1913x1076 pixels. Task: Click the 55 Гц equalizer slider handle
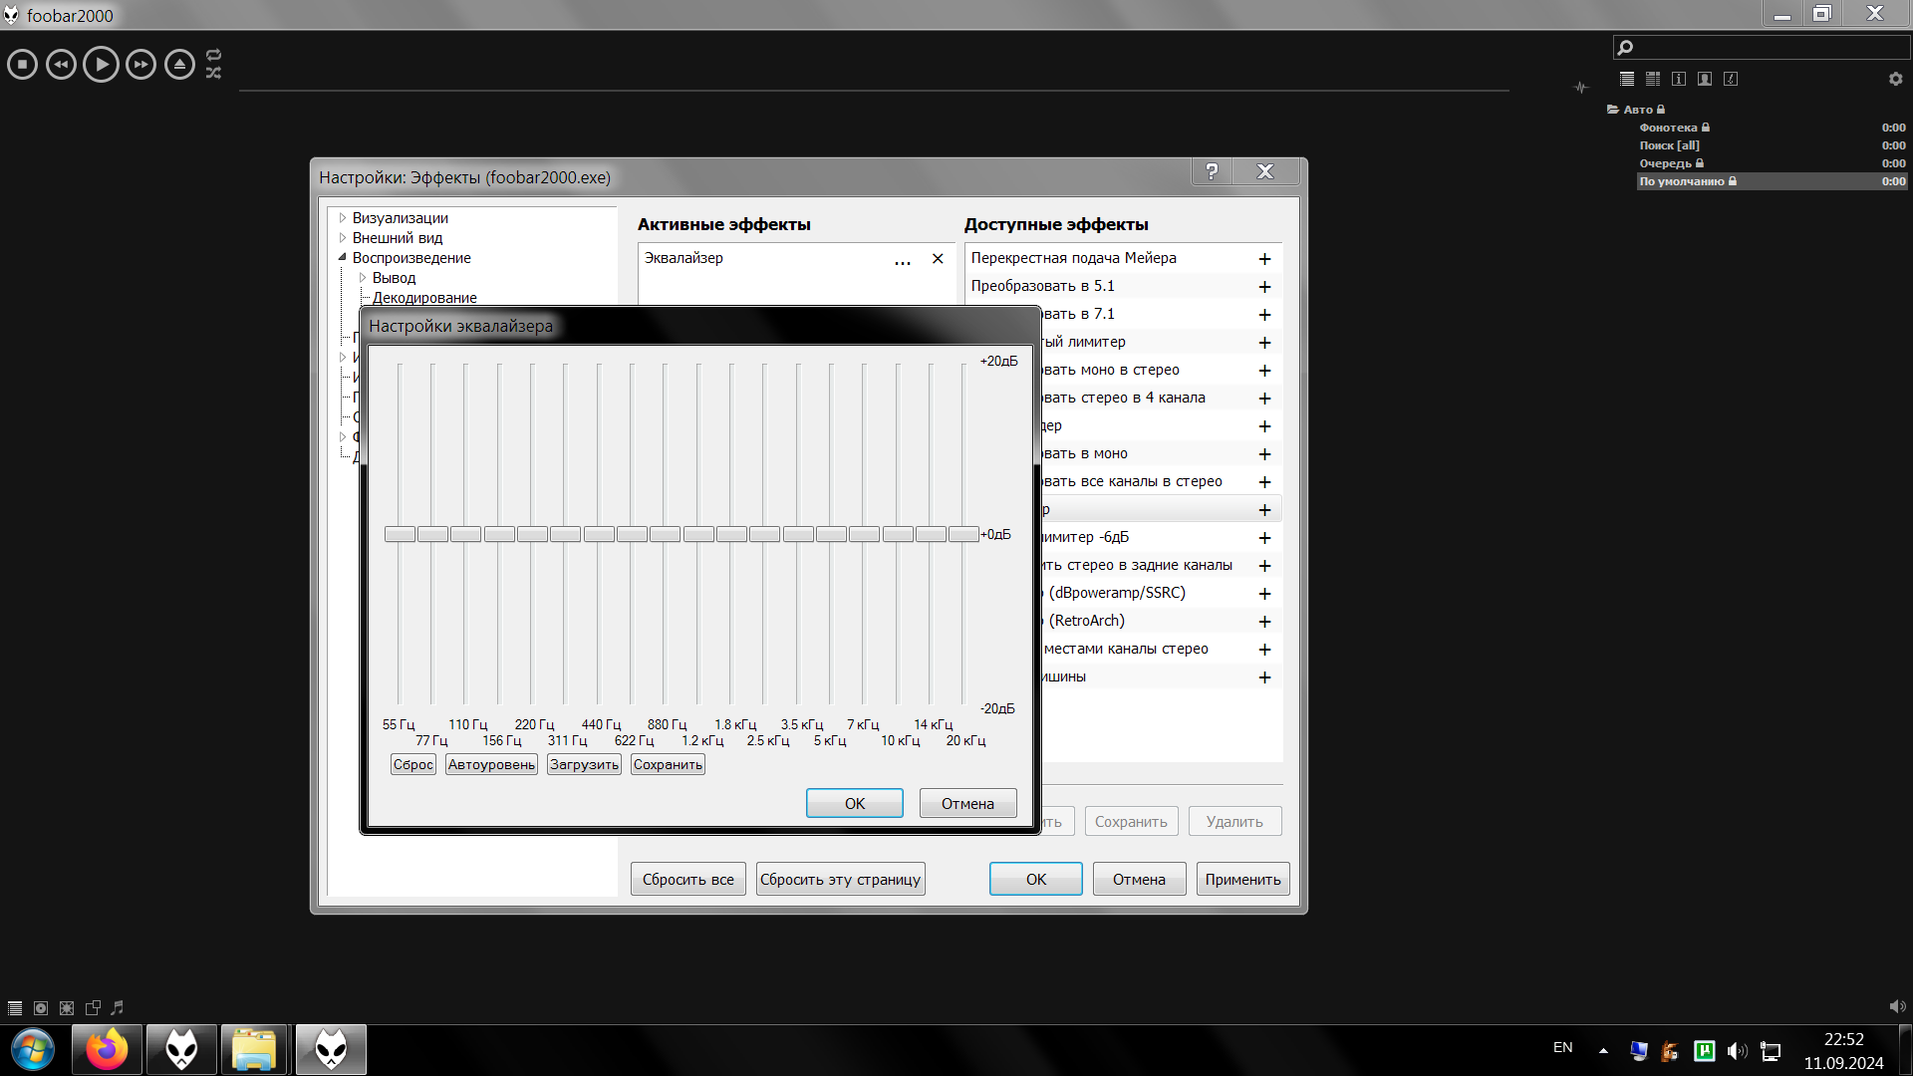(400, 535)
